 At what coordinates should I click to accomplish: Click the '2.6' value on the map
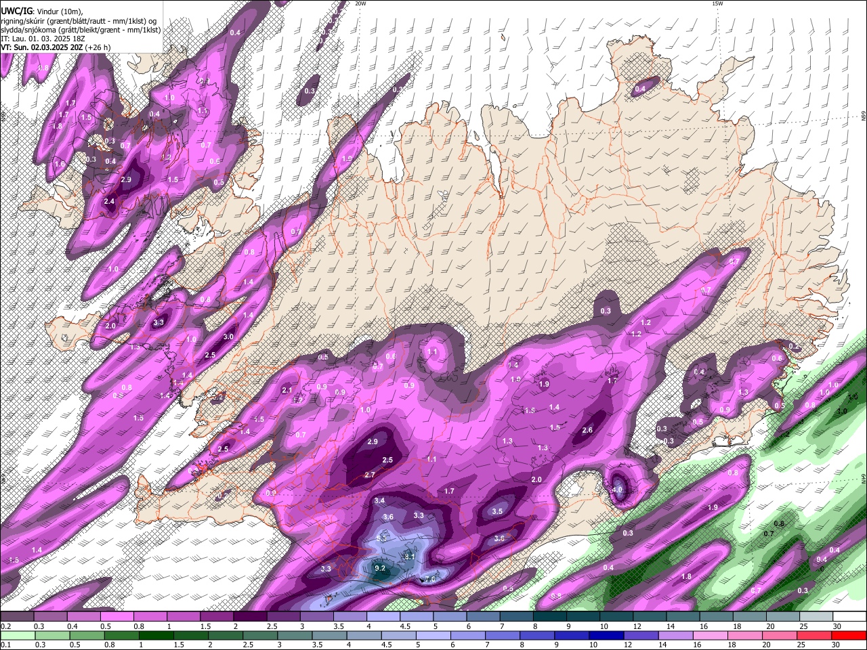(x=587, y=430)
